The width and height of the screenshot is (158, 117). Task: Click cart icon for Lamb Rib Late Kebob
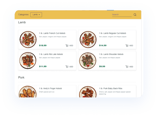coord(67,67)
